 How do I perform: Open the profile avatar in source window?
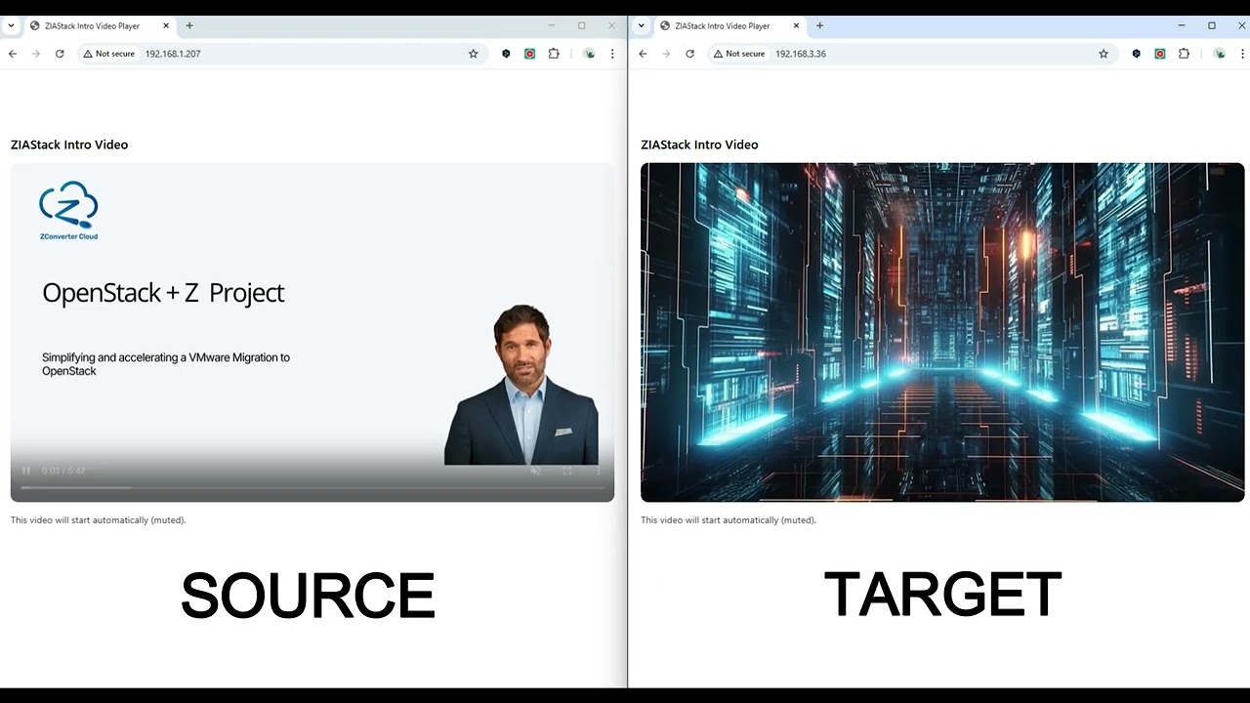(589, 54)
